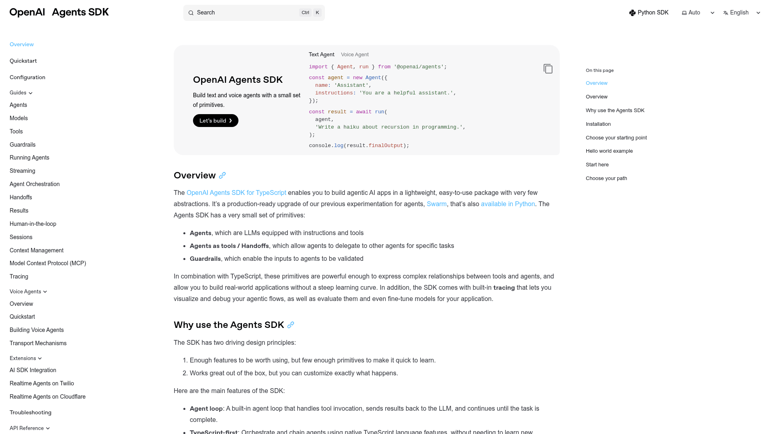Open the Results page
Image resolution: width=772 pixels, height=434 pixels.
pos(19,211)
